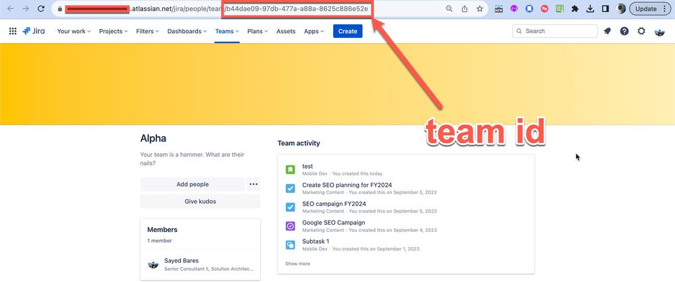Open Jira notifications bell

[607, 31]
